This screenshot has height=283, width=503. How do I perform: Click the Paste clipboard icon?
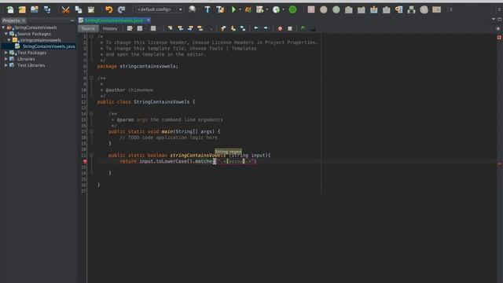(x=91, y=9)
